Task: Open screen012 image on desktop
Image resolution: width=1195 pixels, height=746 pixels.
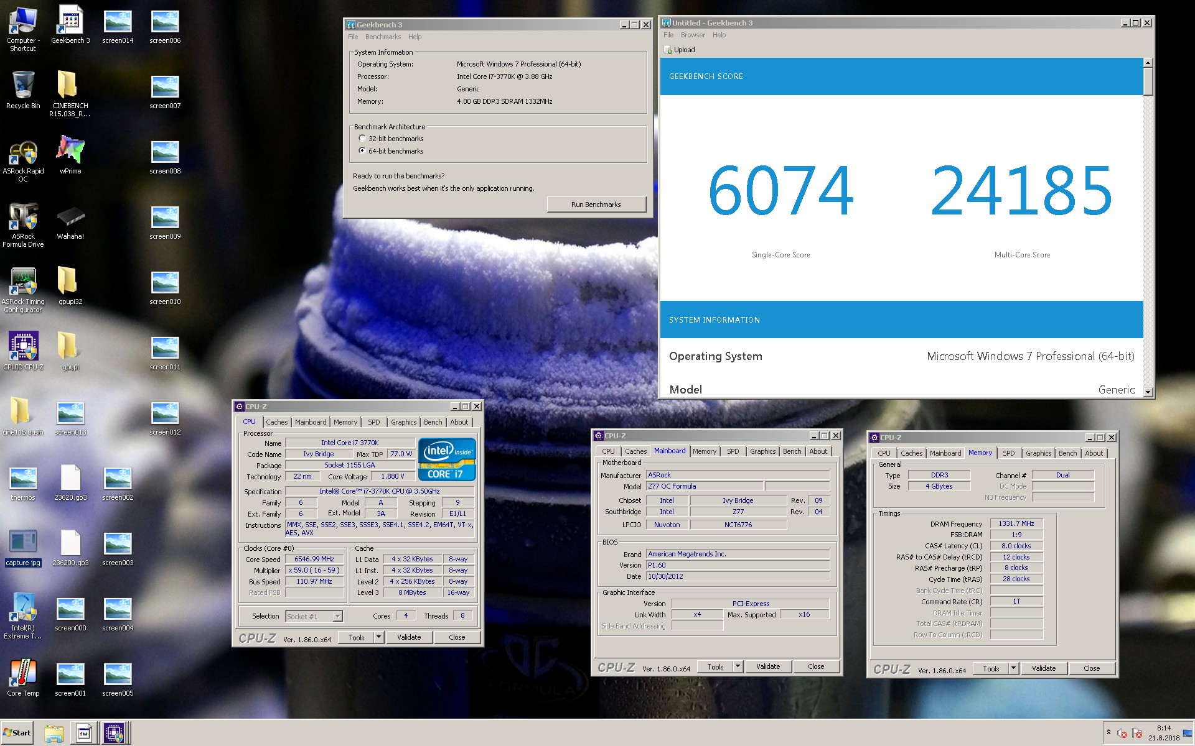Action: [165, 417]
